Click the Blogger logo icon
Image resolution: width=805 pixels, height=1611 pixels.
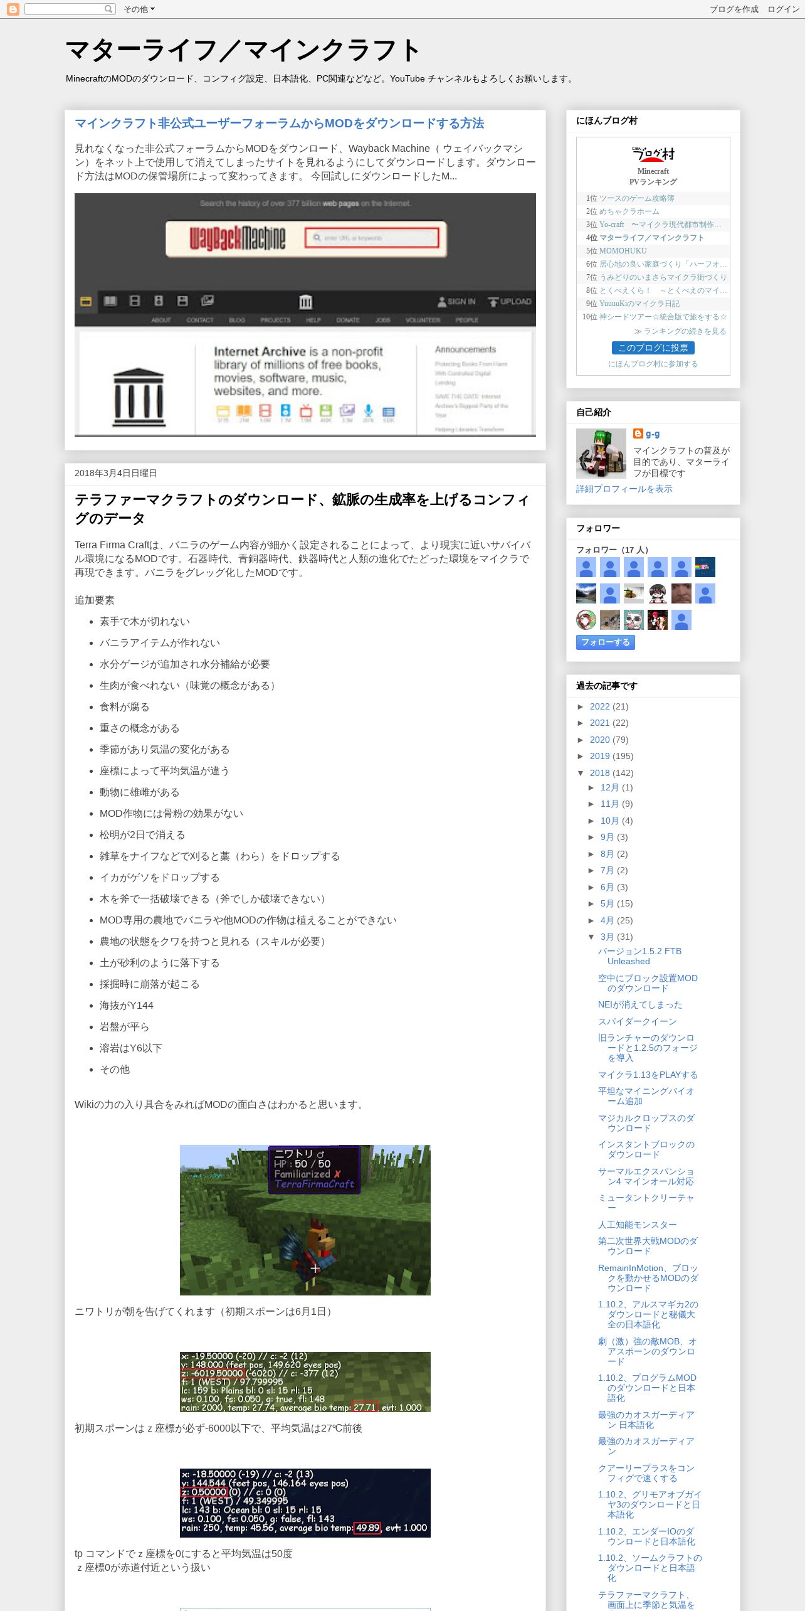[x=13, y=9]
